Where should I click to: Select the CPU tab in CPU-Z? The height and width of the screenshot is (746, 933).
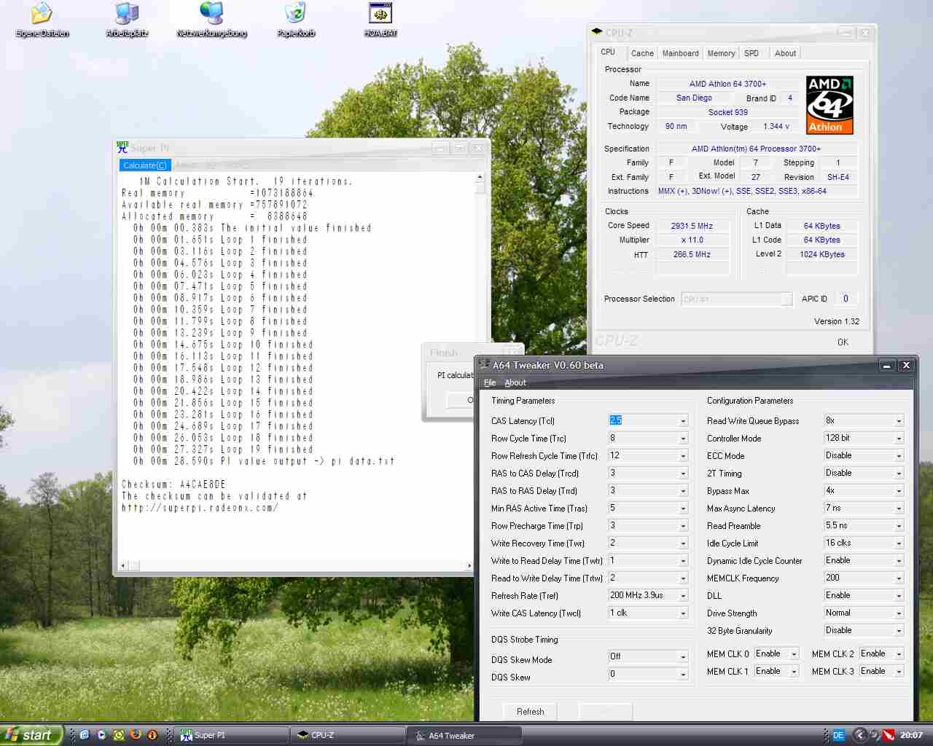pos(608,52)
